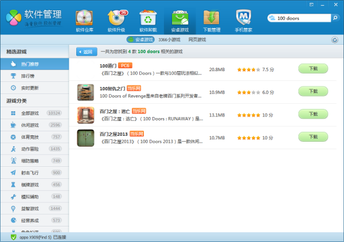Click the green shield icon in status bar
The height and width of the screenshot is (242, 344).
(13, 237)
